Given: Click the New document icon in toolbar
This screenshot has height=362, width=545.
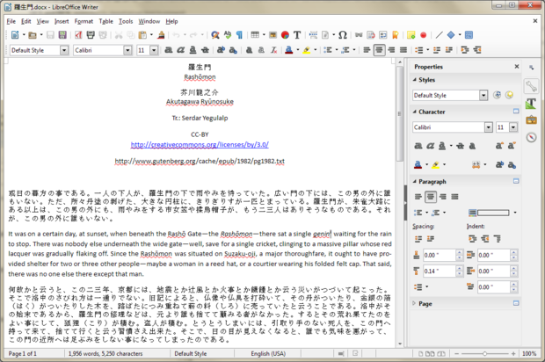Looking at the screenshot, I should [x=15, y=35].
